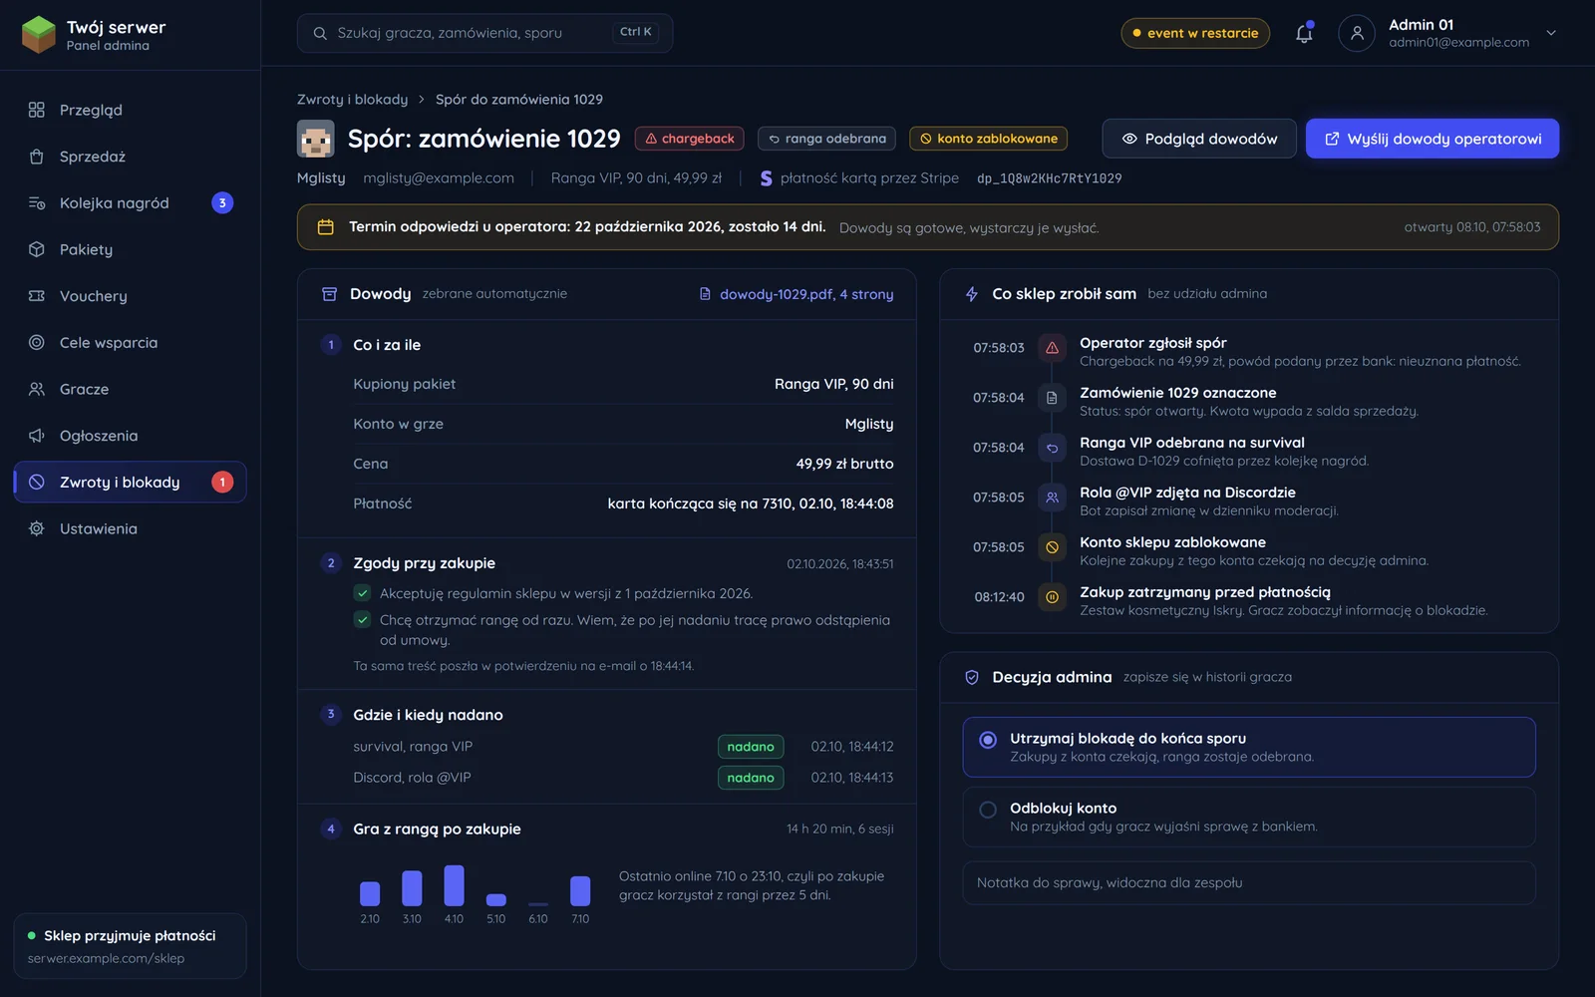Open Kolejka nagród in sidebar
The height and width of the screenshot is (997, 1595).
tap(130, 203)
